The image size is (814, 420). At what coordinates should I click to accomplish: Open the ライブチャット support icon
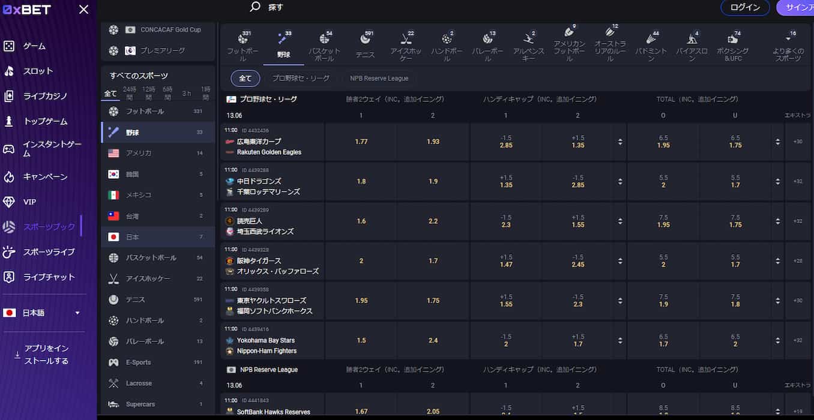point(9,277)
